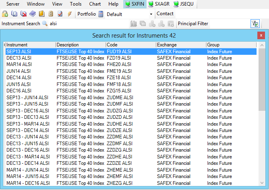The width and height of the screenshot is (269, 190).
Task: Sort results by the Exchange column header
Action: [181, 45]
